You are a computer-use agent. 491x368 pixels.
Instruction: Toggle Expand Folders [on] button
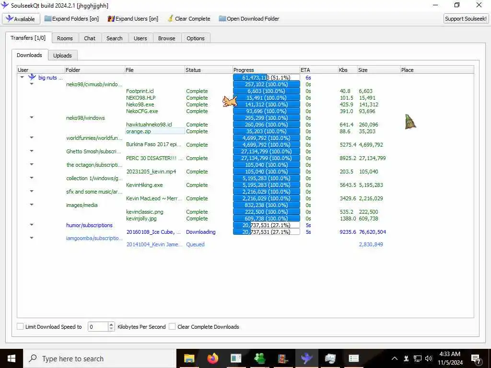pos(71,19)
